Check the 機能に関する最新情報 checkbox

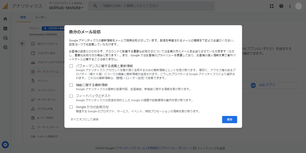pos(71,85)
